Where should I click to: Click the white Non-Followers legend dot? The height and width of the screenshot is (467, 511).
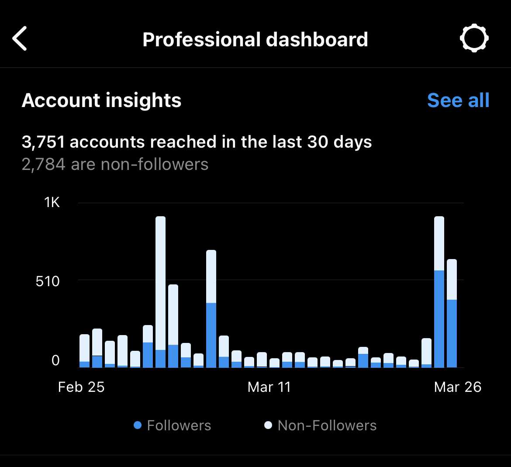(268, 425)
